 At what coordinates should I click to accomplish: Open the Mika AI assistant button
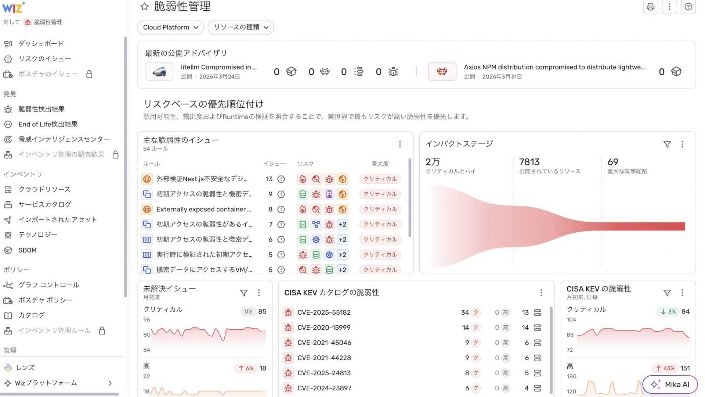coord(670,385)
